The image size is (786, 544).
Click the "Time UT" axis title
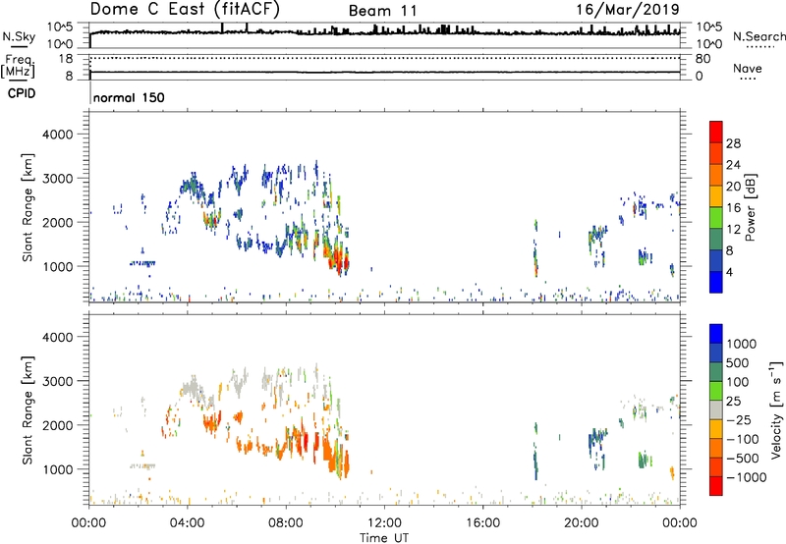point(384,538)
